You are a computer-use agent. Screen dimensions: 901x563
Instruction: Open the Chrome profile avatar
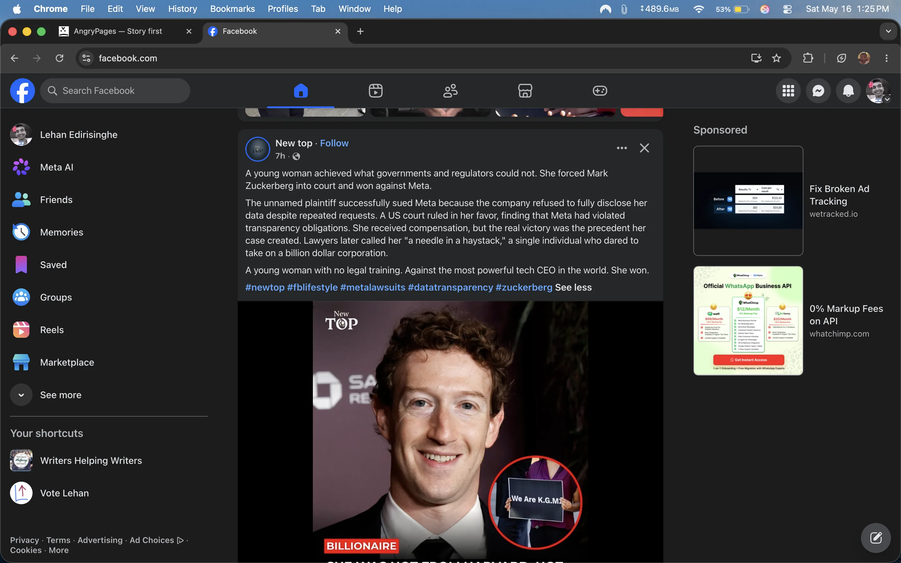pyautogui.click(x=864, y=58)
